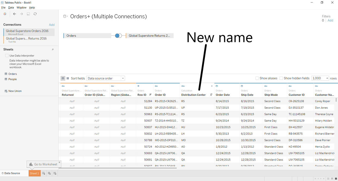This screenshot has width=338, height=181.
Task: Click the Ship Mode column header
Action: [x=271, y=95]
